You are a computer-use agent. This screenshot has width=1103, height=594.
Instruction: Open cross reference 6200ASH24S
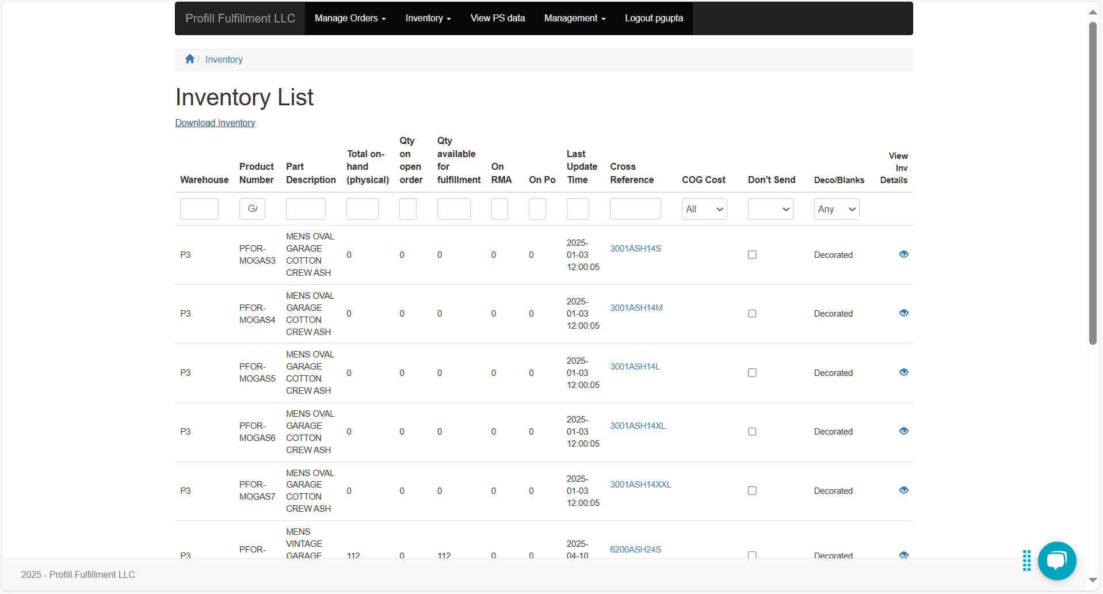[x=636, y=550]
